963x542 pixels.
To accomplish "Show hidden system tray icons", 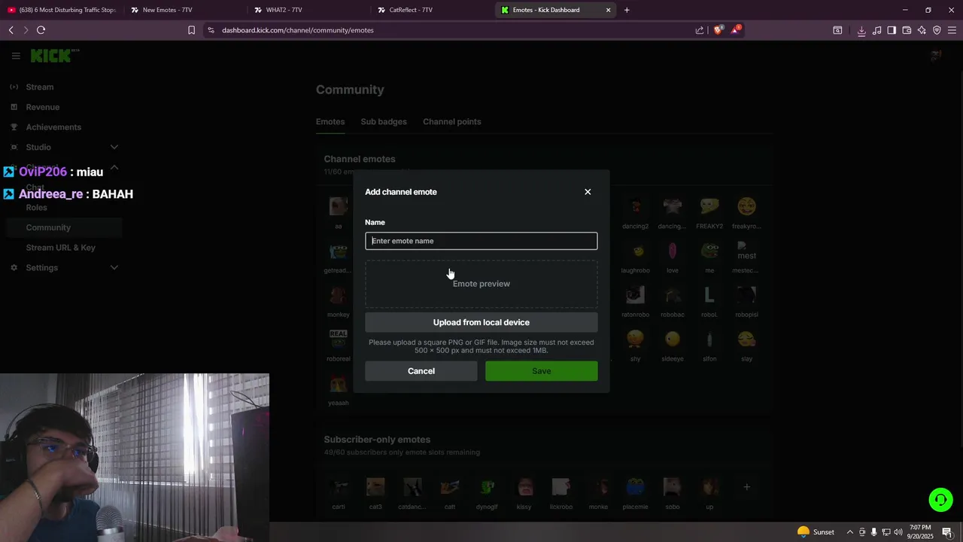I will pyautogui.click(x=850, y=532).
